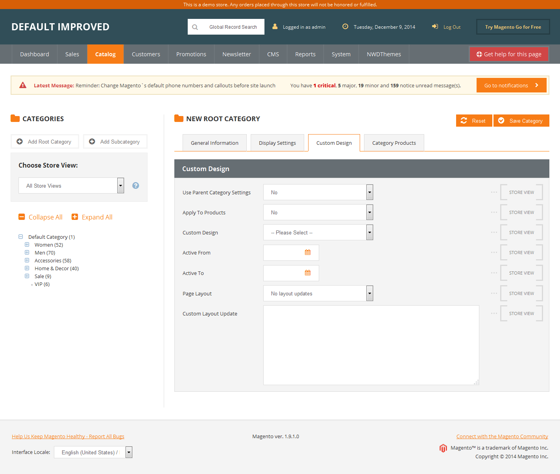
Task: Expand the Men (70) category node
Action: pyautogui.click(x=27, y=253)
